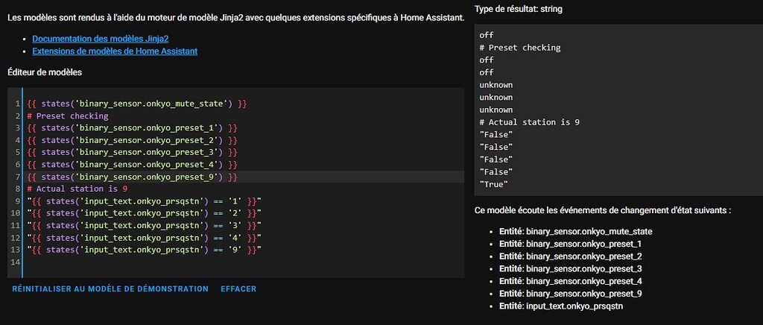Viewport: 763px width, 325px height.
Task: Open Extensions de modèles de Home Assistant link
Action: [x=115, y=51]
